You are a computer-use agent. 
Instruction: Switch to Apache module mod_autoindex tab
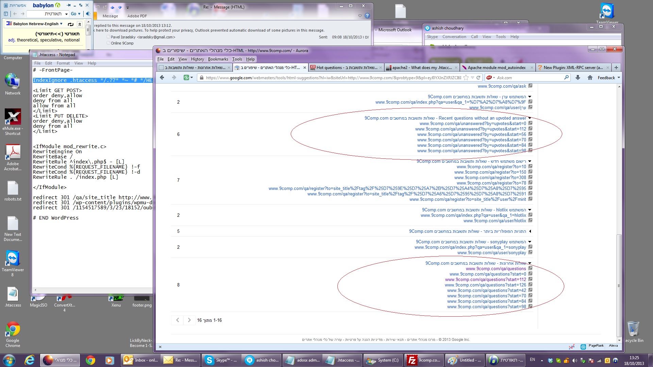click(498, 68)
